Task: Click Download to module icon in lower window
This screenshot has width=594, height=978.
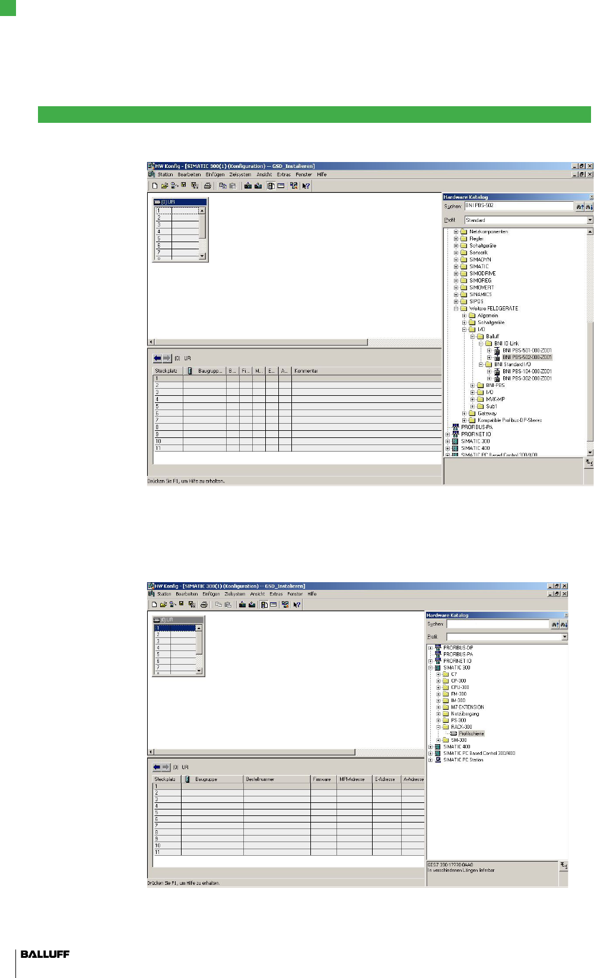Action: pyautogui.click(x=242, y=605)
